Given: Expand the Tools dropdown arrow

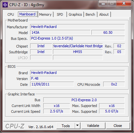Looking at the screenshot, I should [x=78, y=126].
